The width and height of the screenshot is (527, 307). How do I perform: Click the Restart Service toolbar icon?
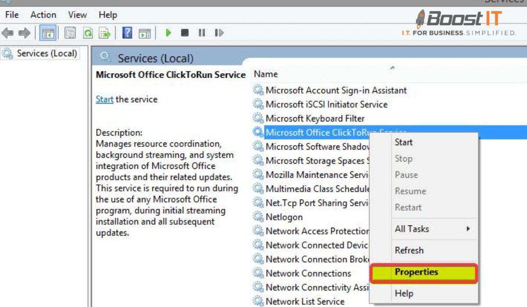(x=219, y=33)
